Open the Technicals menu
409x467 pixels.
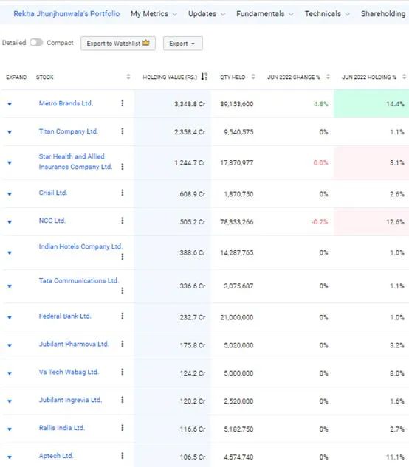327,14
